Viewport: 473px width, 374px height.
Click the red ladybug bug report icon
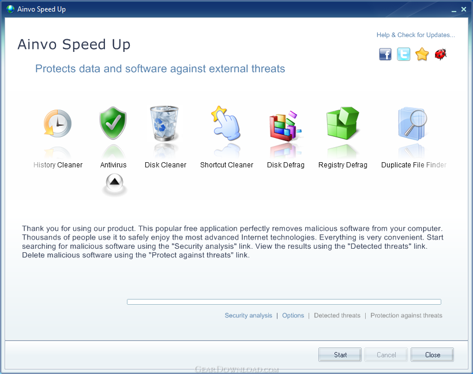(441, 54)
